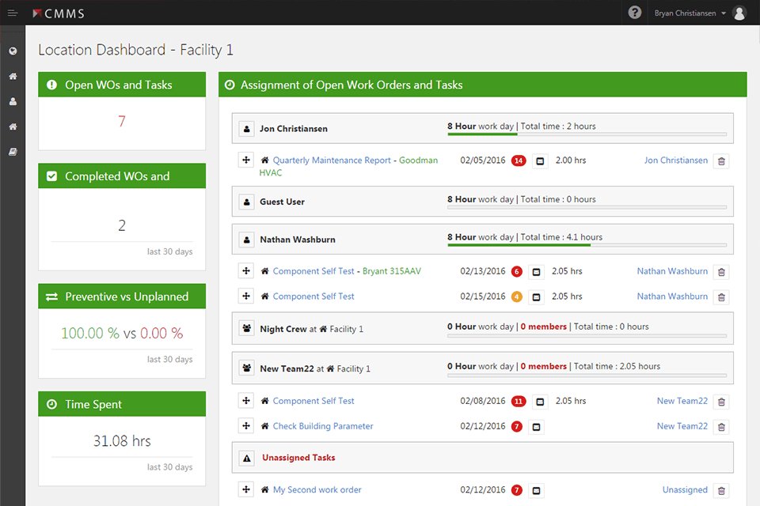Open calendar icon on Check Building Parameter row

click(536, 427)
